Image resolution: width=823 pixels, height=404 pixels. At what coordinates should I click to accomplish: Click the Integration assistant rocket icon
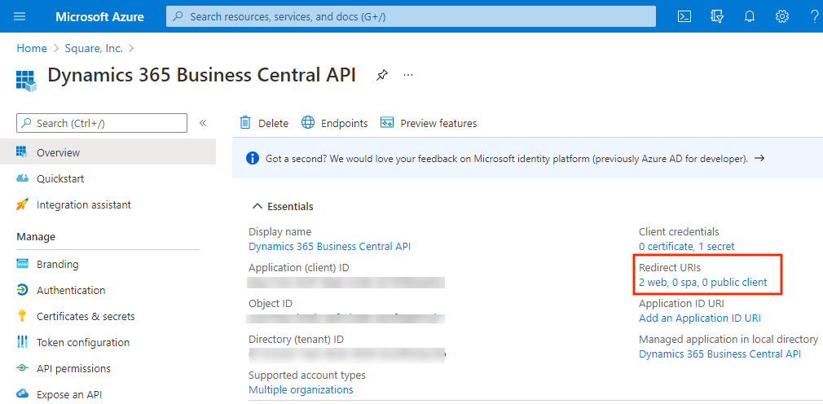[x=22, y=204]
